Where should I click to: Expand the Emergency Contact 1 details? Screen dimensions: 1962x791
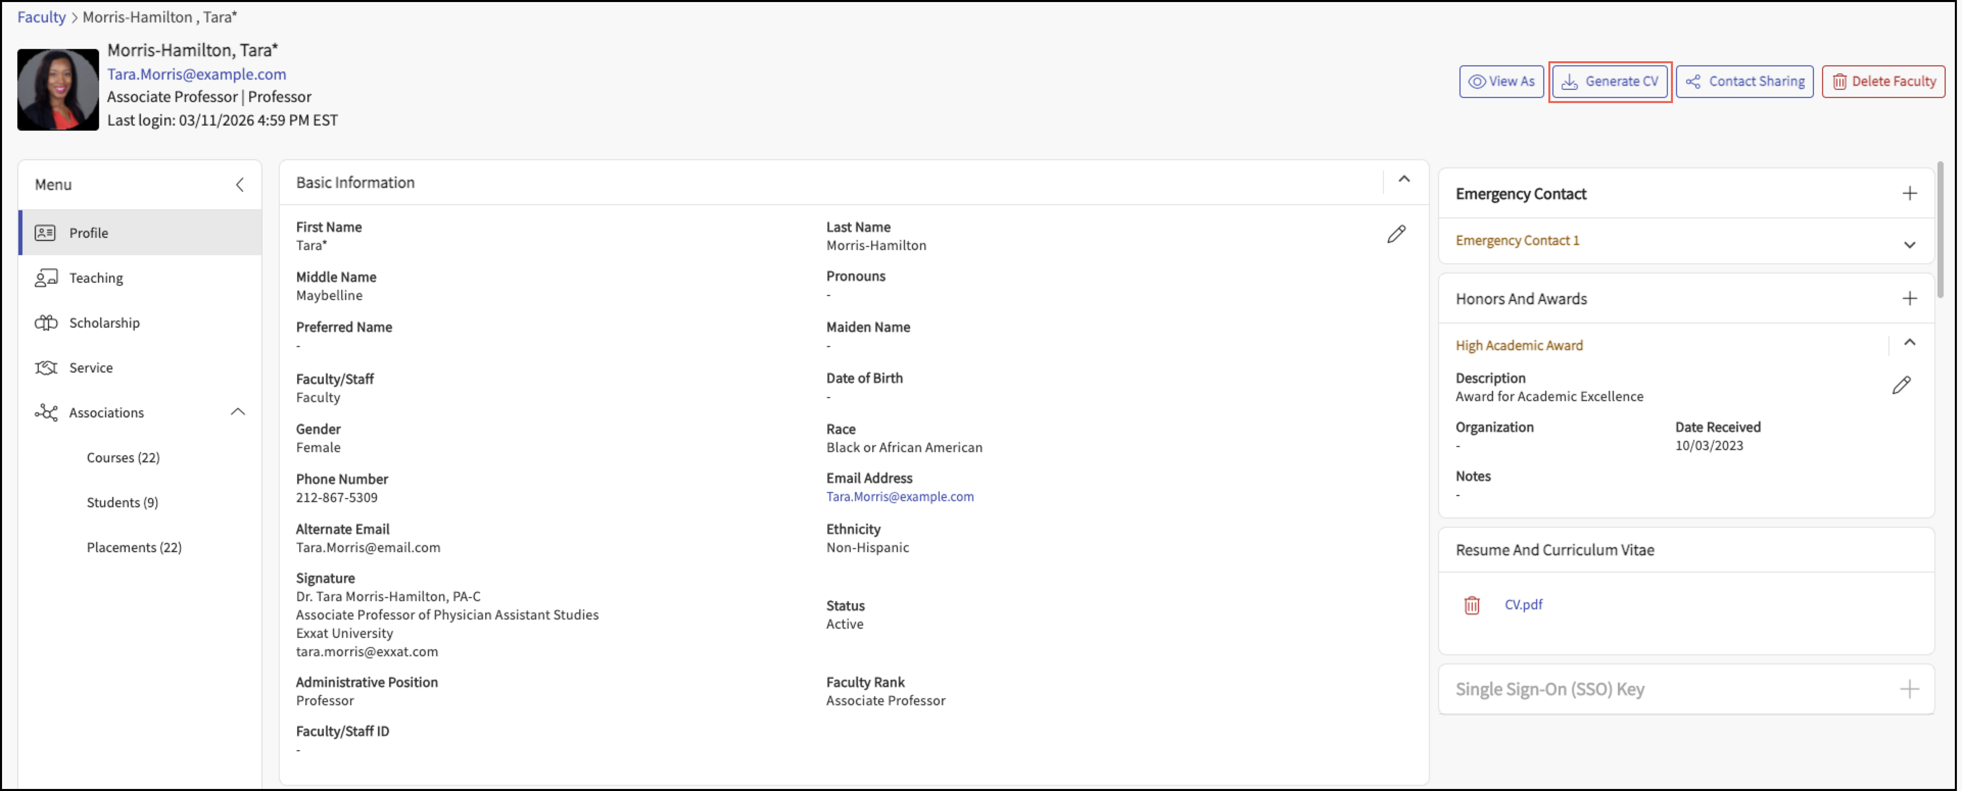[1909, 244]
